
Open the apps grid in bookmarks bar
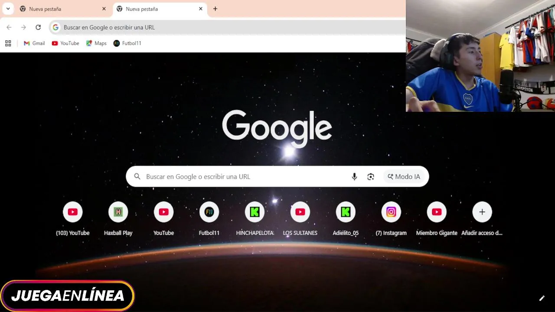point(8,43)
